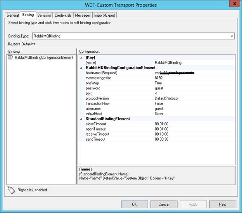Image resolution: width=242 pixels, height=213 pixels.
Task: Switch to the Binding tab
Action: 28,15
